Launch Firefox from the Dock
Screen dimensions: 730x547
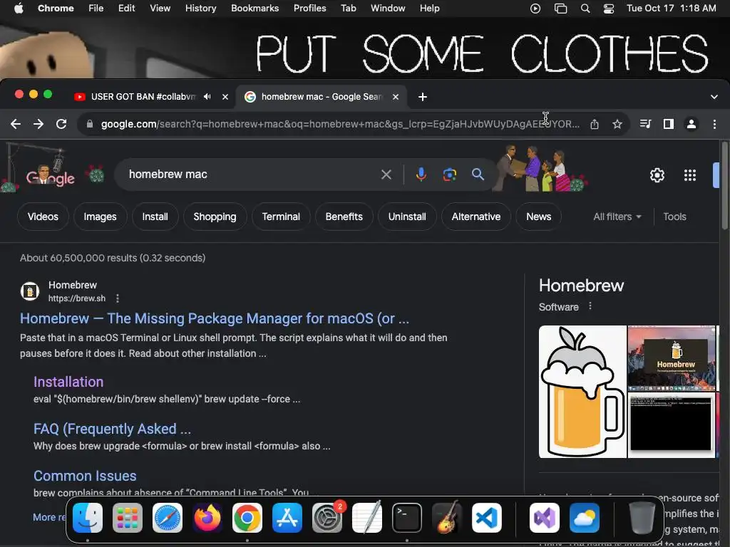(x=207, y=518)
